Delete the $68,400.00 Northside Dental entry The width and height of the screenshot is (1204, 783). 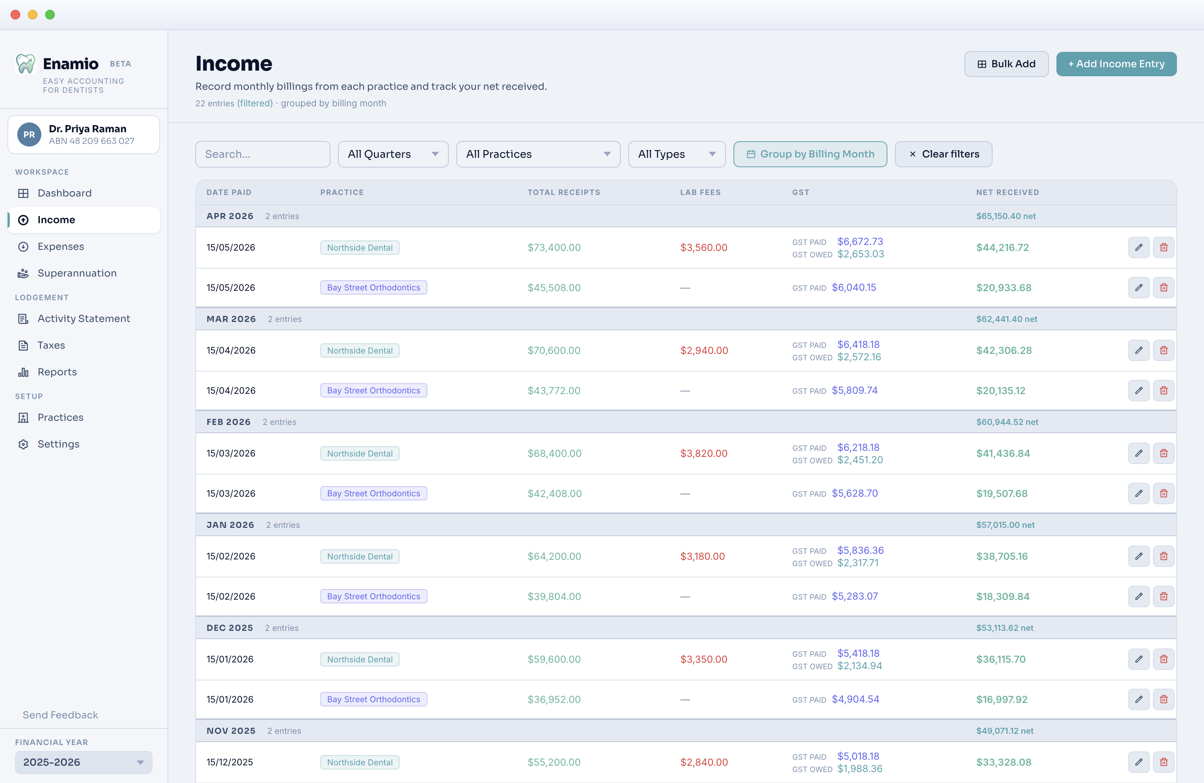tap(1163, 453)
